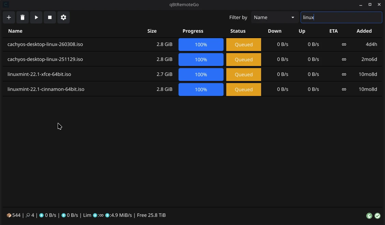This screenshot has width=385, height=225.
Task: Click the upload speed arrow icon in status bar
Action: click(63, 215)
